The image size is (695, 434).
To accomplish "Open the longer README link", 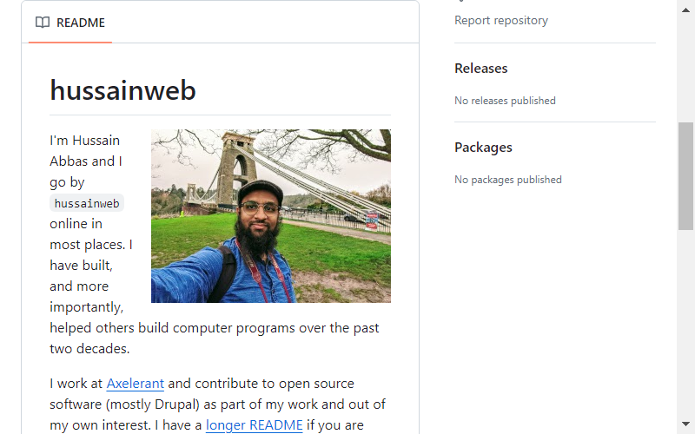I will coord(254,425).
